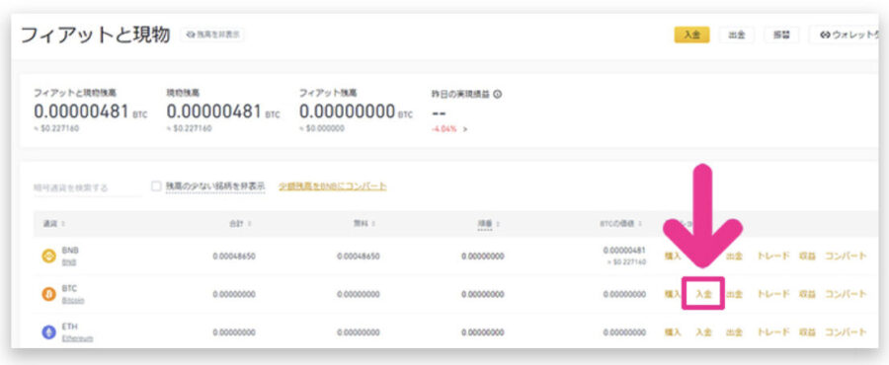
Task: Click トレード in the BNB row
Action: point(773,255)
